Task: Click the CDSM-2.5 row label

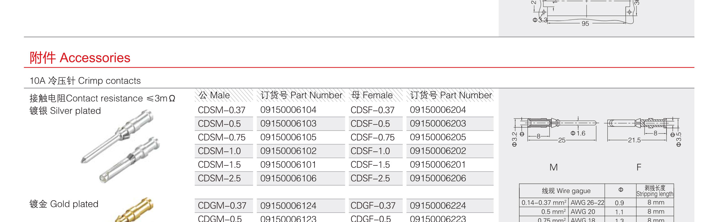Action: pyautogui.click(x=220, y=178)
